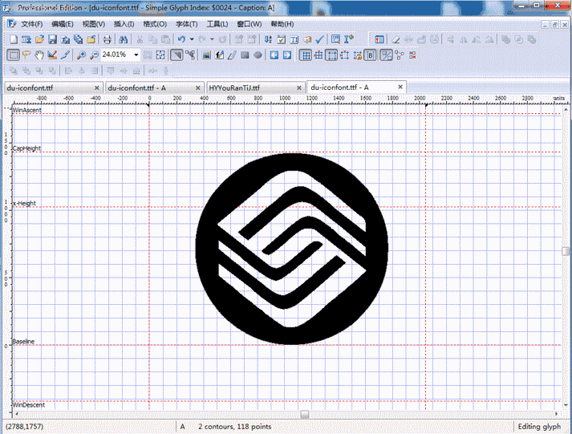Open the 窗口(W) menu
Image resolution: width=572 pixels, height=434 pixels.
249,24
